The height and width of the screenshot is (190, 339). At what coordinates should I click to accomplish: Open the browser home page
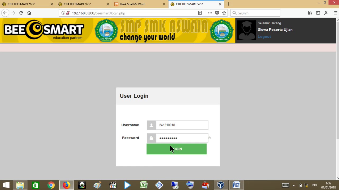(29, 13)
